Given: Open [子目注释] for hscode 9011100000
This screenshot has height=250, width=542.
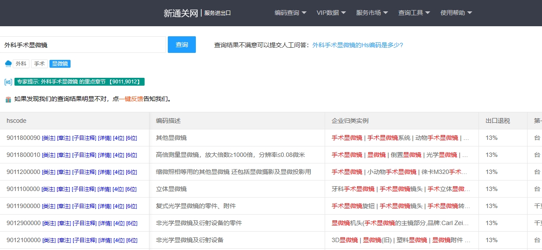Looking at the screenshot, I should point(84,189).
